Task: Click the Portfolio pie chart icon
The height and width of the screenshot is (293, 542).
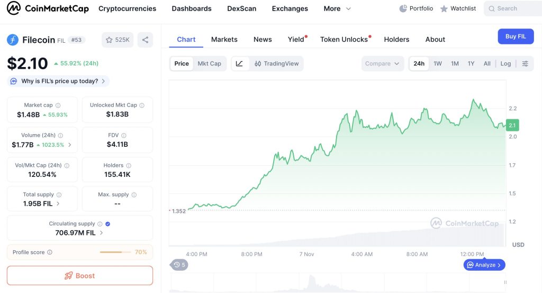Action: pyautogui.click(x=403, y=8)
